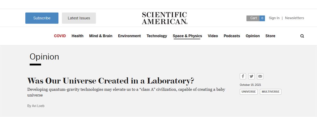
Task: Open the Cart with 0 items
Action: point(256,18)
